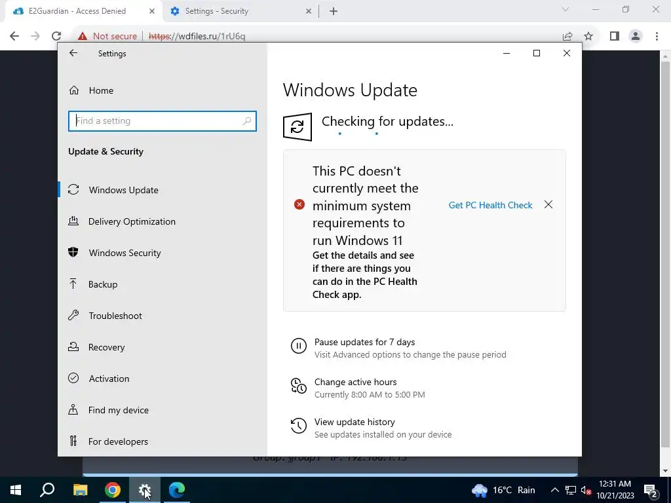Open the Windows Start menu
The height and width of the screenshot is (503, 671).
pyautogui.click(x=16, y=490)
